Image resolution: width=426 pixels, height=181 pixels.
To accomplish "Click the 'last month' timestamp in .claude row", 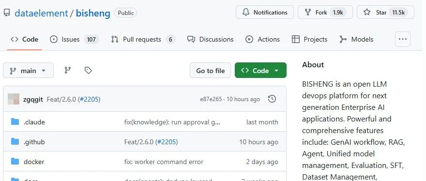I will pos(262,122).
